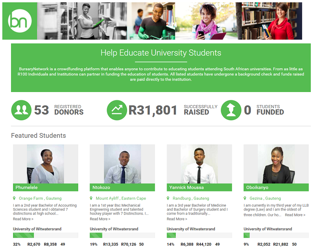Click Read More under Yannick Moussa's description
Viewport: 316px width, 248px height.
[x=177, y=219]
